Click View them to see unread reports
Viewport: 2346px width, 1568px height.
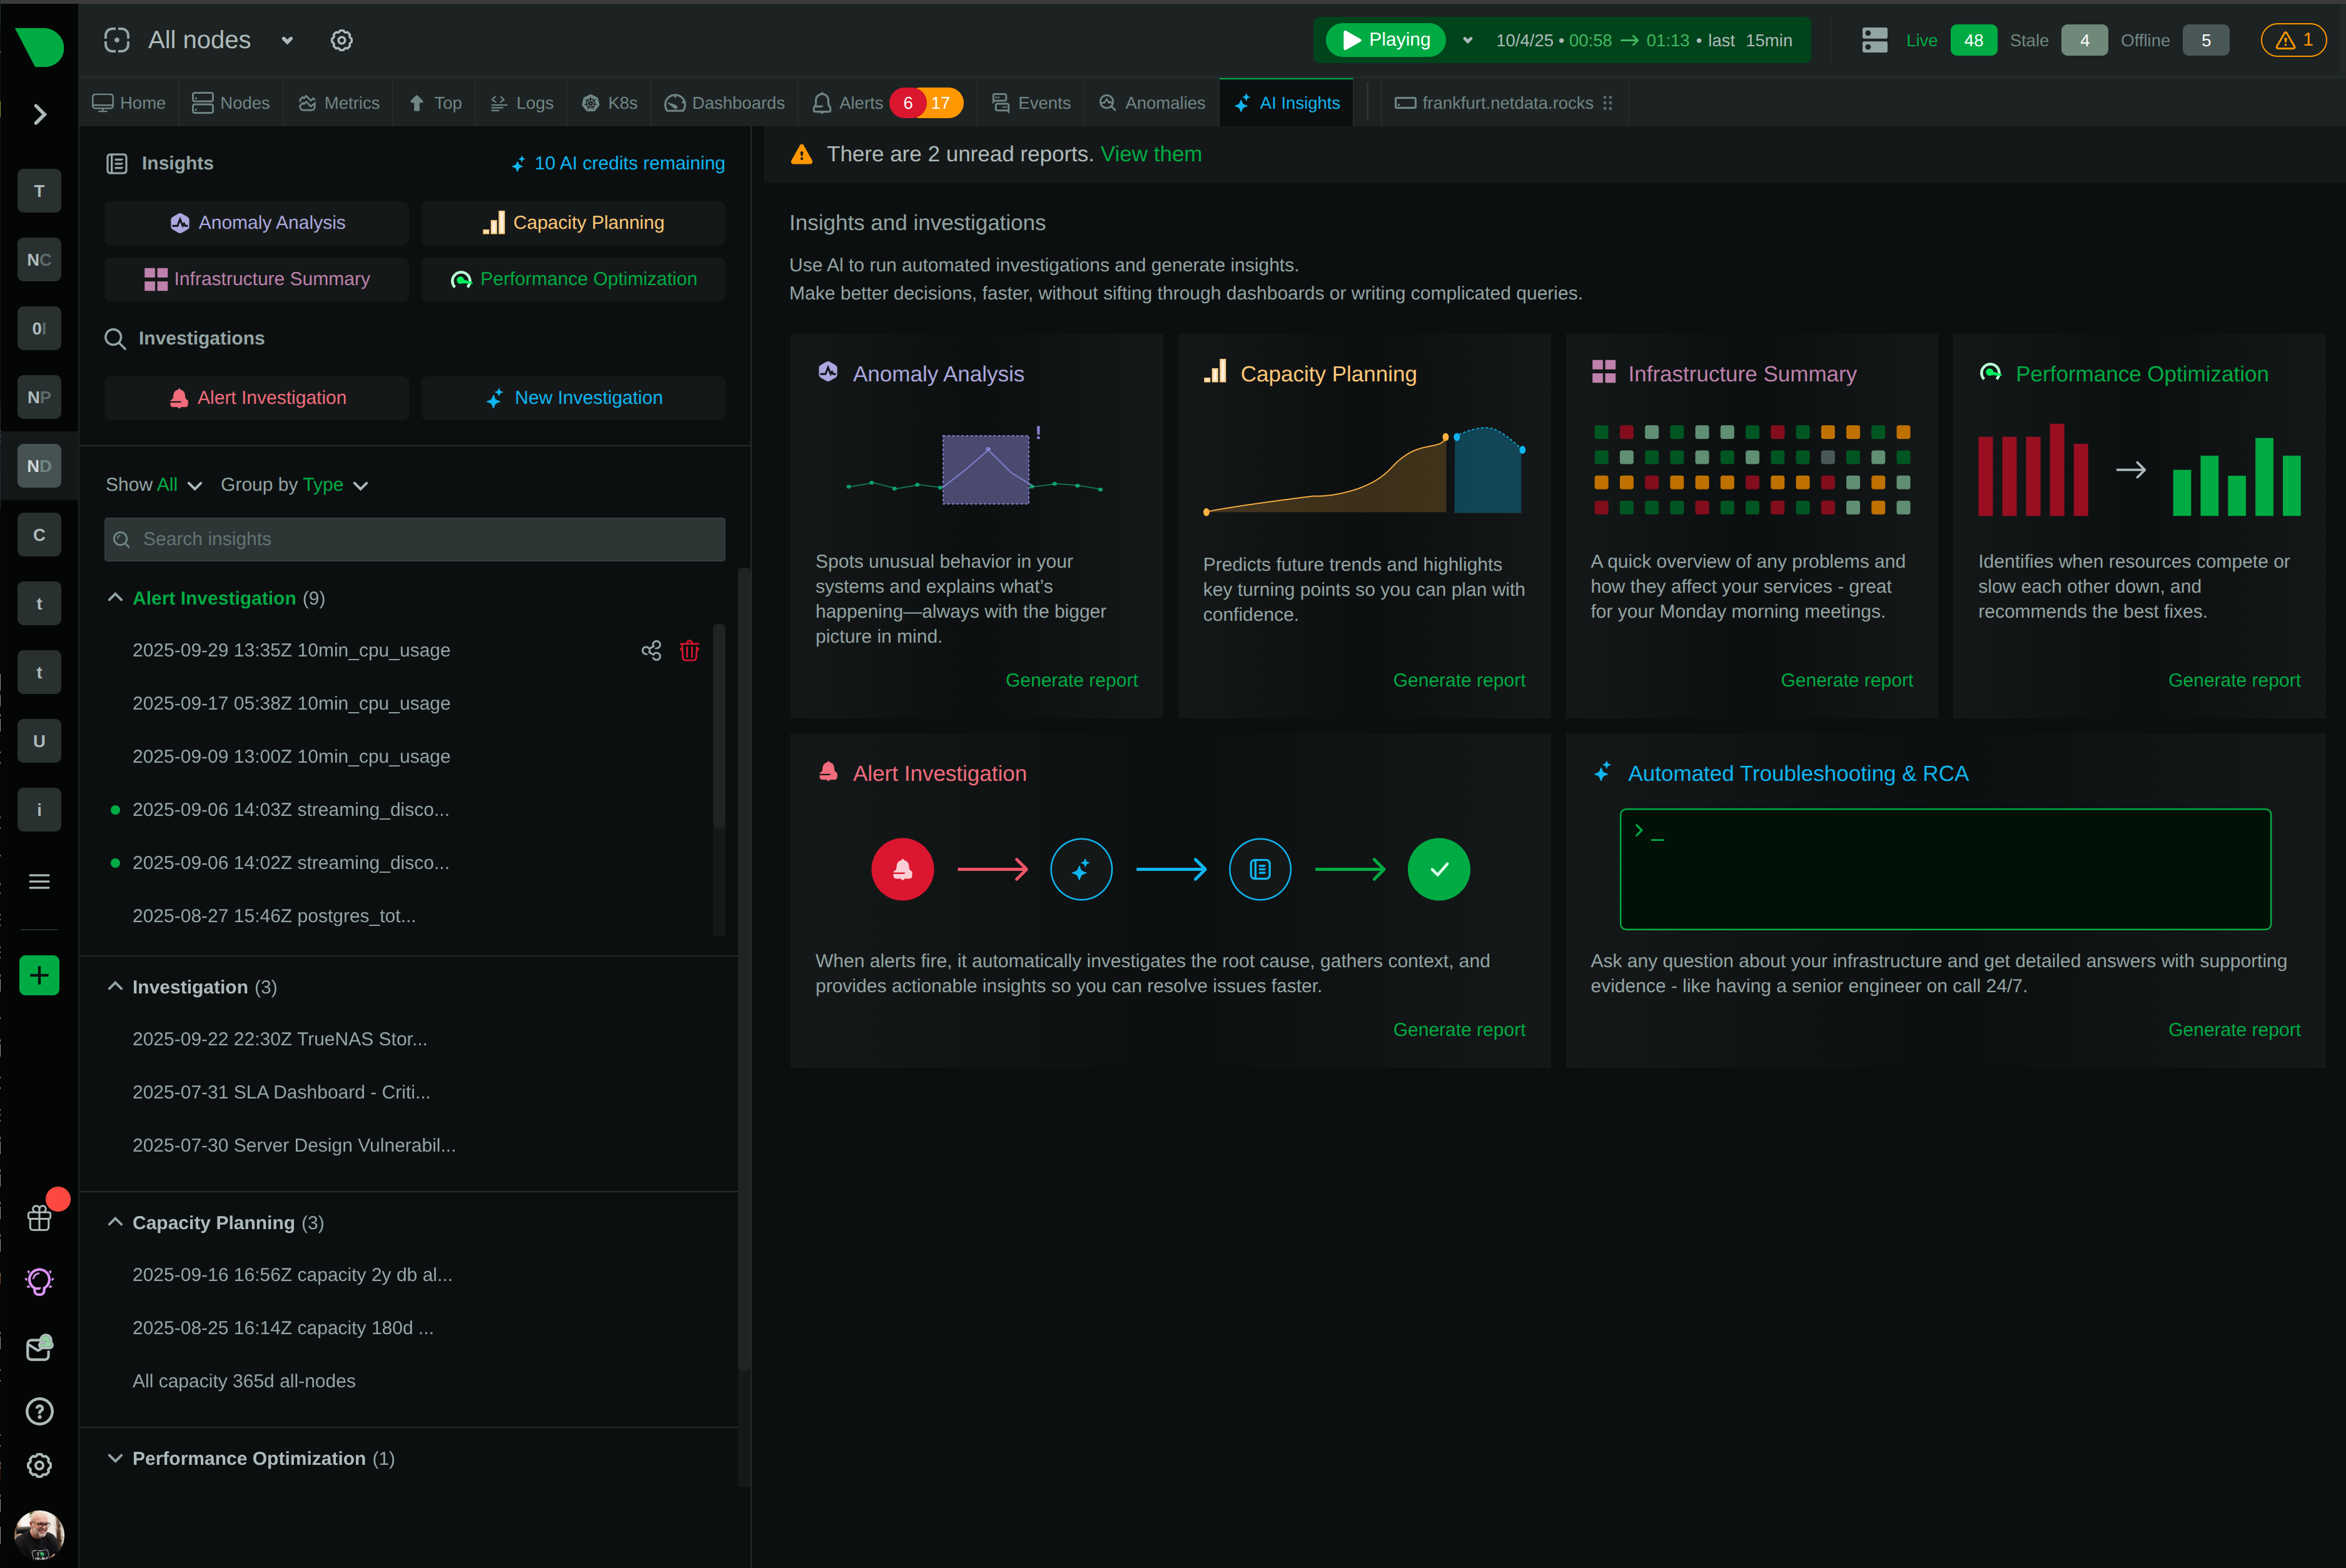1151,154
